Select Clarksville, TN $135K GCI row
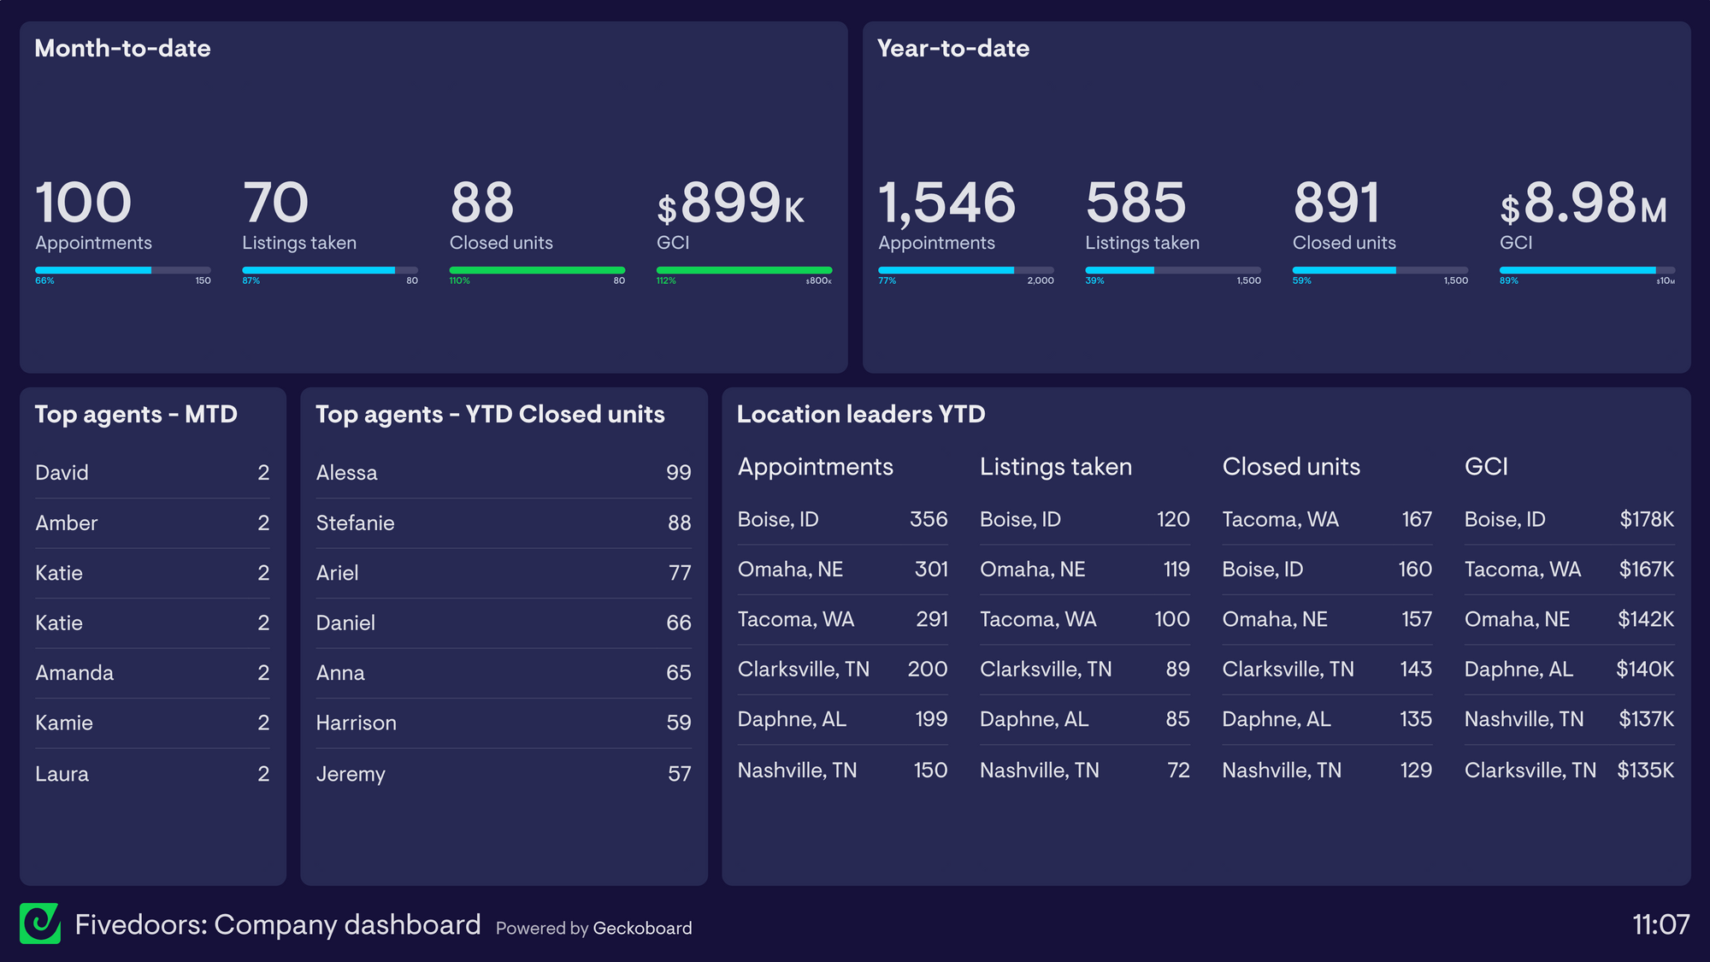The width and height of the screenshot is (1710, 962). pyautogui.click(x=1568, y=770)
